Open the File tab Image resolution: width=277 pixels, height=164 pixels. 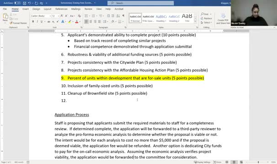point(5,9)
